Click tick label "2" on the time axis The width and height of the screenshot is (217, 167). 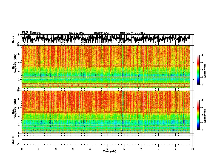tap(56, 149)
